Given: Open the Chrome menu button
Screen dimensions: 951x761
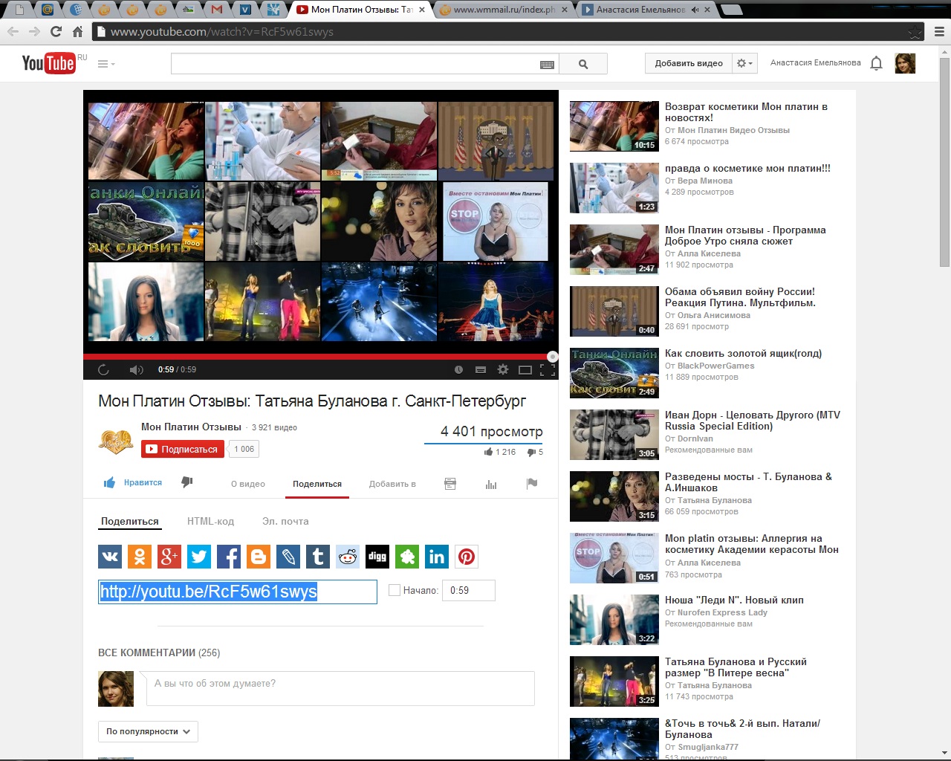Looking at the screenshot, I should [939, 32].
